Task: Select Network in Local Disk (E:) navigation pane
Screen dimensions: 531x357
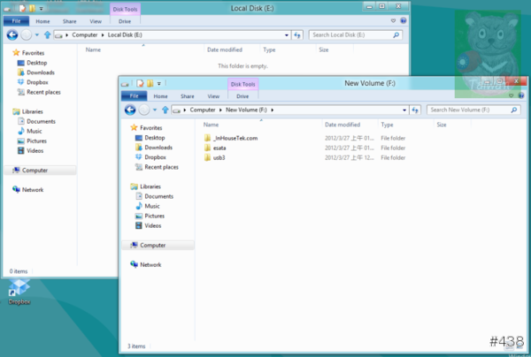Action: 32,189
